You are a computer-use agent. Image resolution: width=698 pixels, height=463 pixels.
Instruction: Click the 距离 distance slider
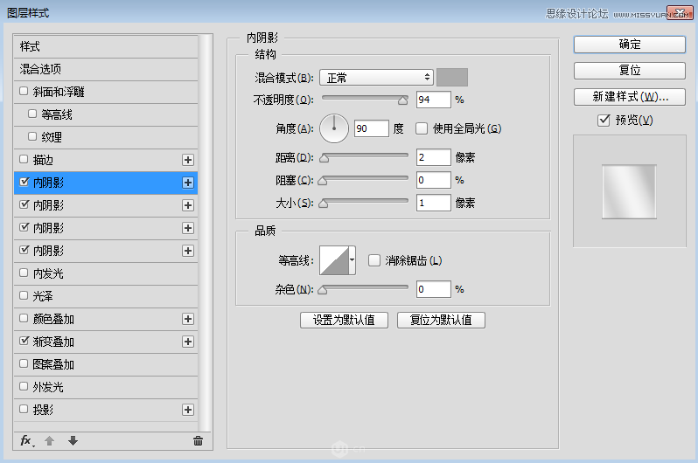365,157
